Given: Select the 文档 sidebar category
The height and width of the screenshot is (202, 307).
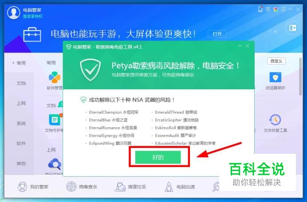Looking at the screenshot, I should 21,83.
